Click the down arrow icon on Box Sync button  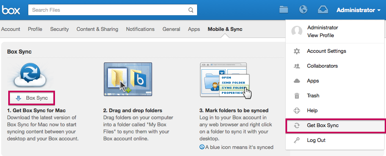(x=18, y=99)
